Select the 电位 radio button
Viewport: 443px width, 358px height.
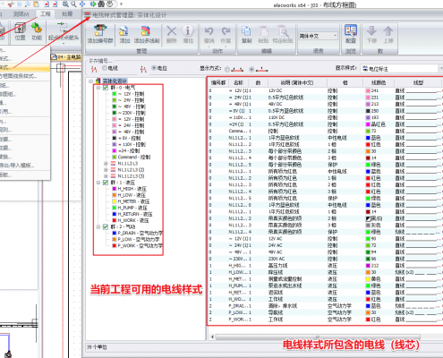coord(154,68)
